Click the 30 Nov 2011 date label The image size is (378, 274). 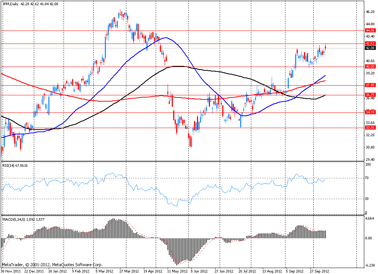click(11, 271)
